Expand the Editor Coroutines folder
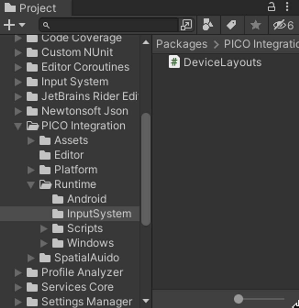Screen dimensions: 299x308 (18, 67)
